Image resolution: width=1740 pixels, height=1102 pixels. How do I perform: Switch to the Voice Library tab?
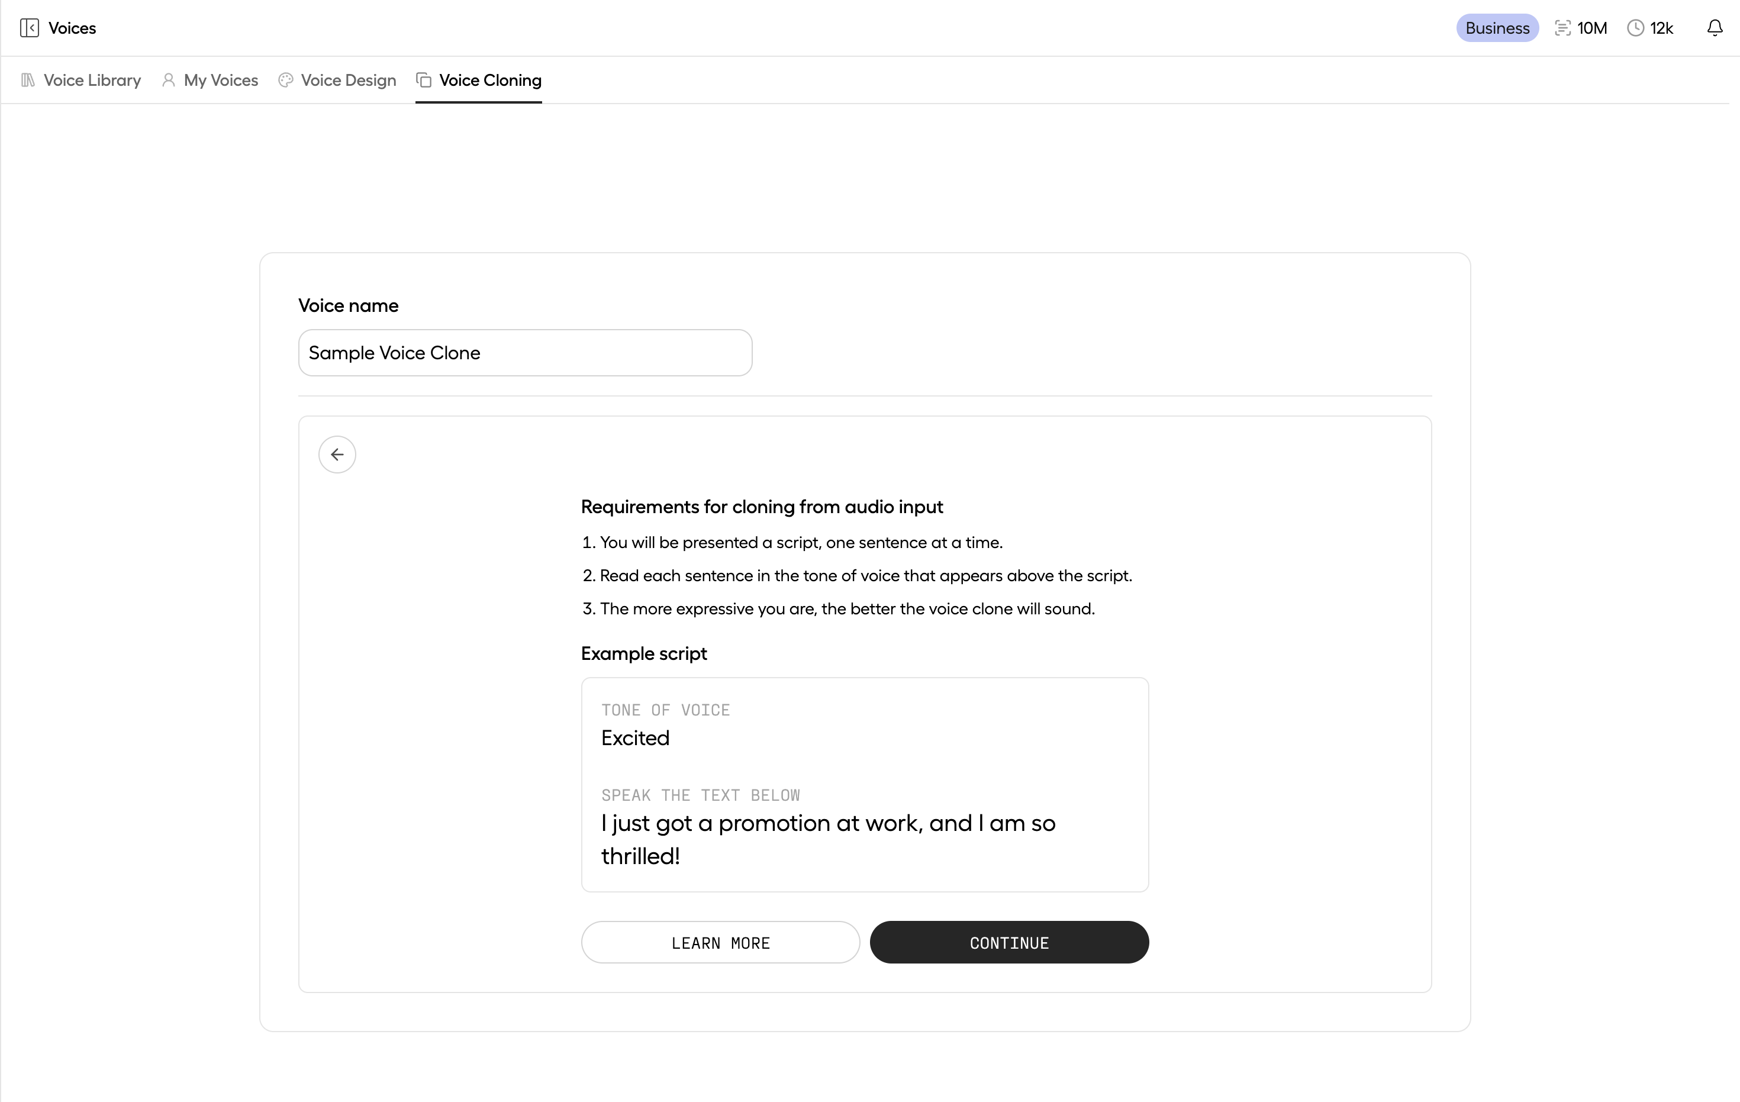92,80
